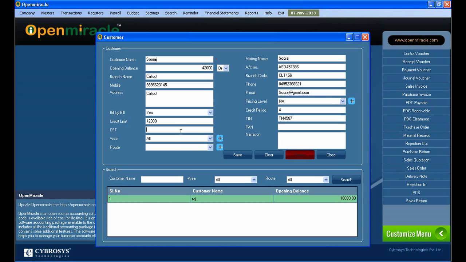466x262 pixels.
Task: Open PDC Clearance from the side menu
Action: pyautogui.click(x=416, y=119)
